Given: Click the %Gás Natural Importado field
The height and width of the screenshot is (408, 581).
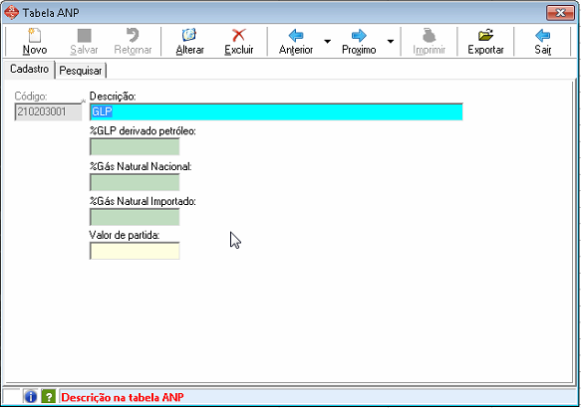Looking at the screenshot, I should click(135, 217).
